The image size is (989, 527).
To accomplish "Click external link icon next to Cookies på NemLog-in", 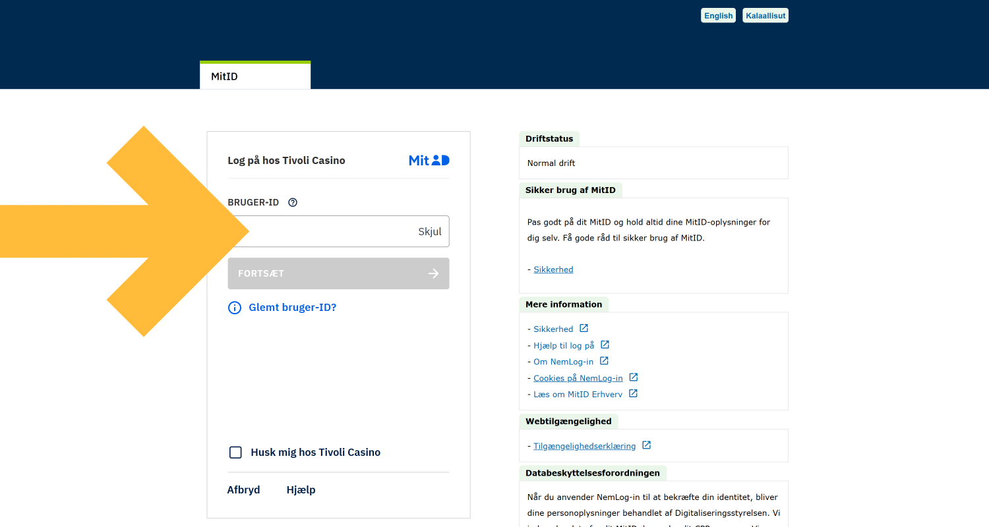I will click(634, 377).
